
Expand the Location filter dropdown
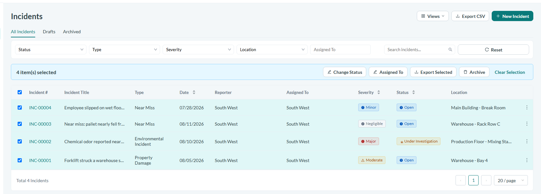(272, 50)
